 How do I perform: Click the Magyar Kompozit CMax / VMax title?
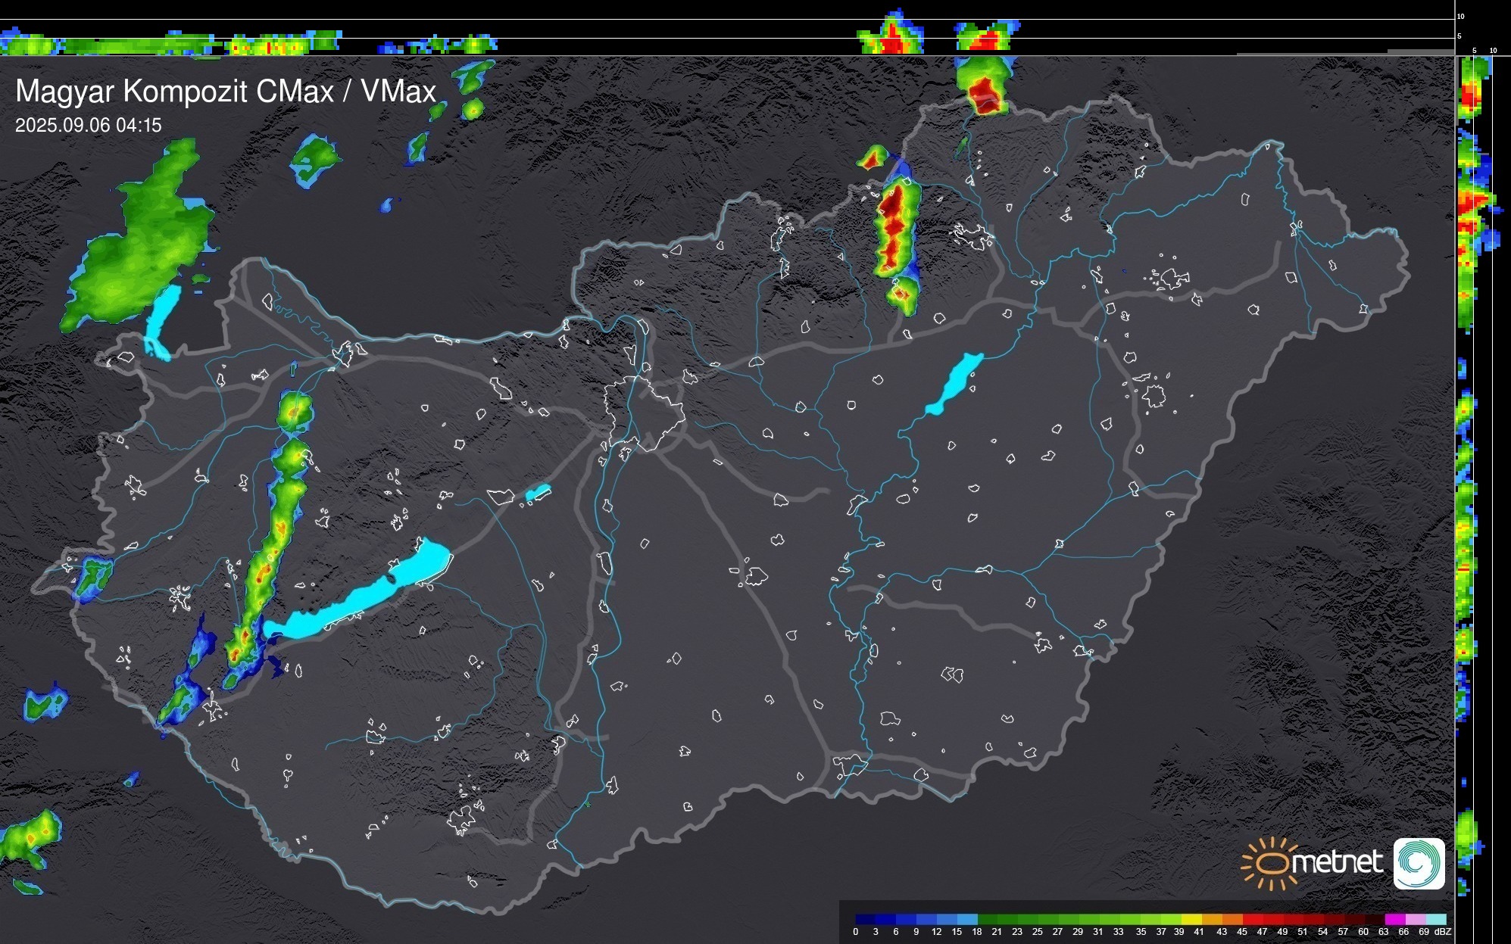(226, 92)
